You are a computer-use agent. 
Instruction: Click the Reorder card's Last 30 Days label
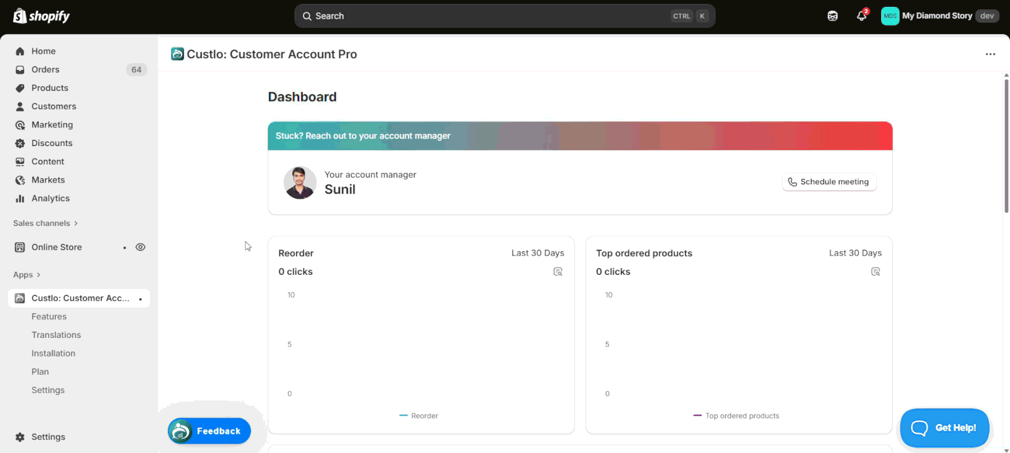(x=538, y=253)
